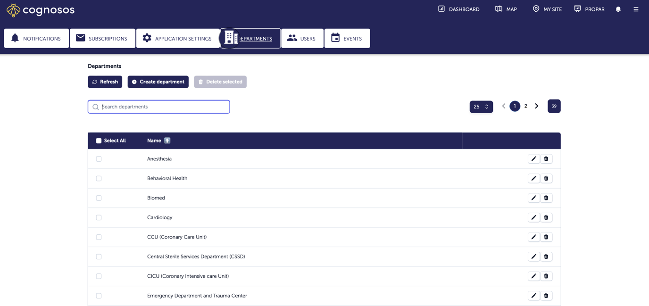Check the CCU (Coronary Care Unit) checkbox
This screenshot has width=649, height=306.
99,237
